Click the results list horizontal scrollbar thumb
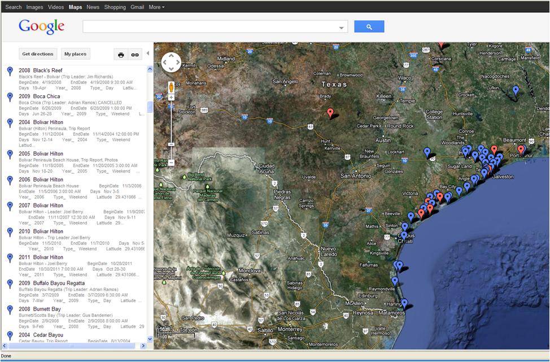 72,346
